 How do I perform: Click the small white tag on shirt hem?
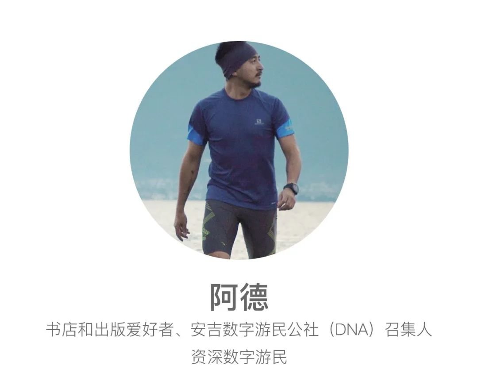[x=273, y=203]
